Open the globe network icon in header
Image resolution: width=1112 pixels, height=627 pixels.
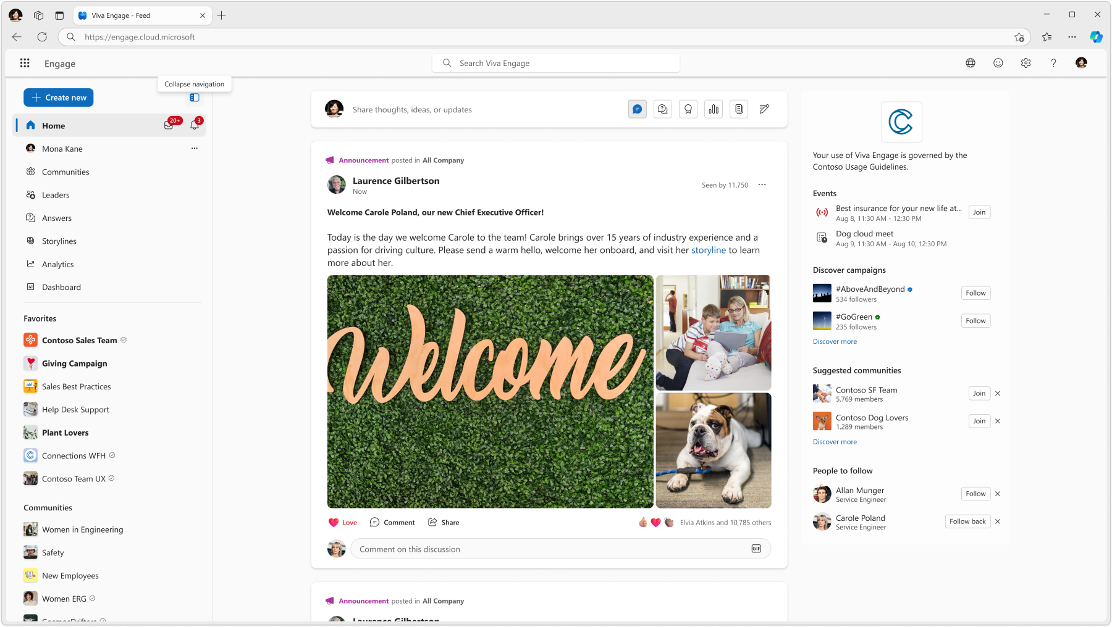pyautogui.click(x=971, y=63)
